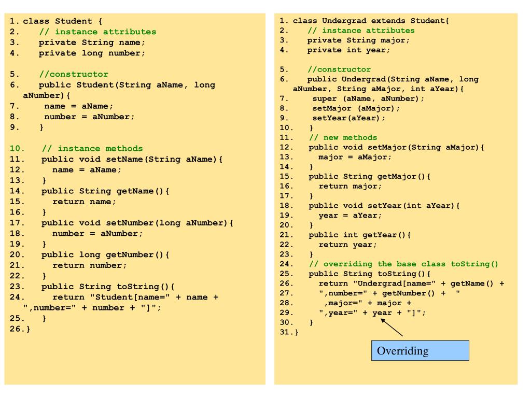Image resolution: width=531 pixels, height=398 pixels.
Task: Click 'public Student(String aName, long' line
Action: [127, 85]
